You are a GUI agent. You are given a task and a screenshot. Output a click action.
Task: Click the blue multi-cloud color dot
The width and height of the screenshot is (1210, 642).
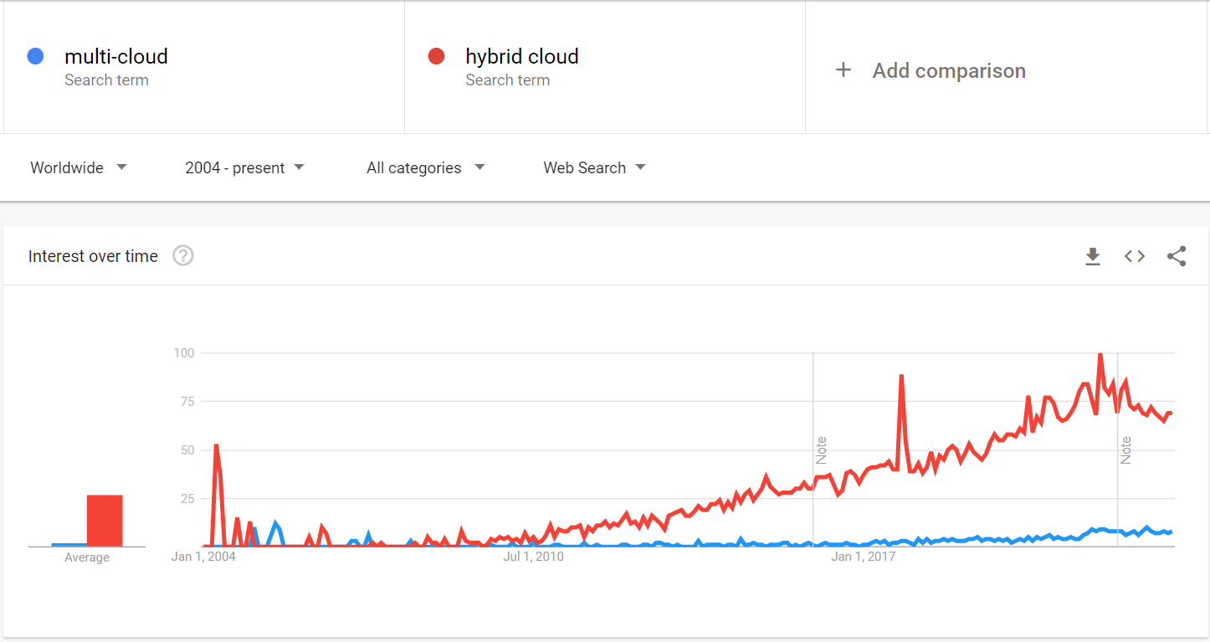click(x=35, y=56)
